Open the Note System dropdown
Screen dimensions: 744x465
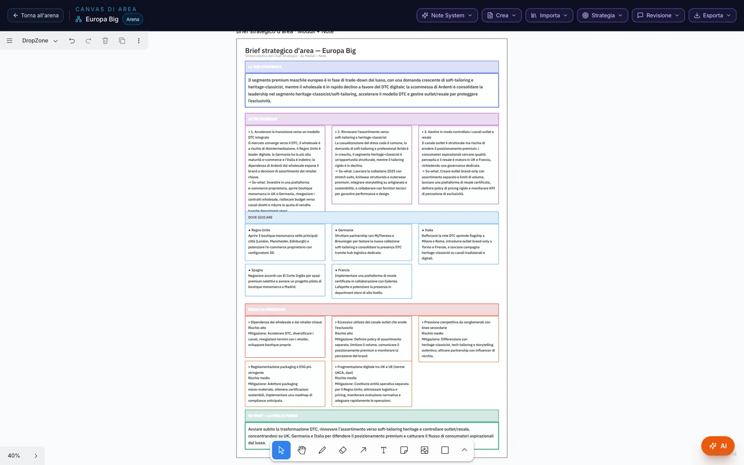pyautogui.click(x=447, y=15)
